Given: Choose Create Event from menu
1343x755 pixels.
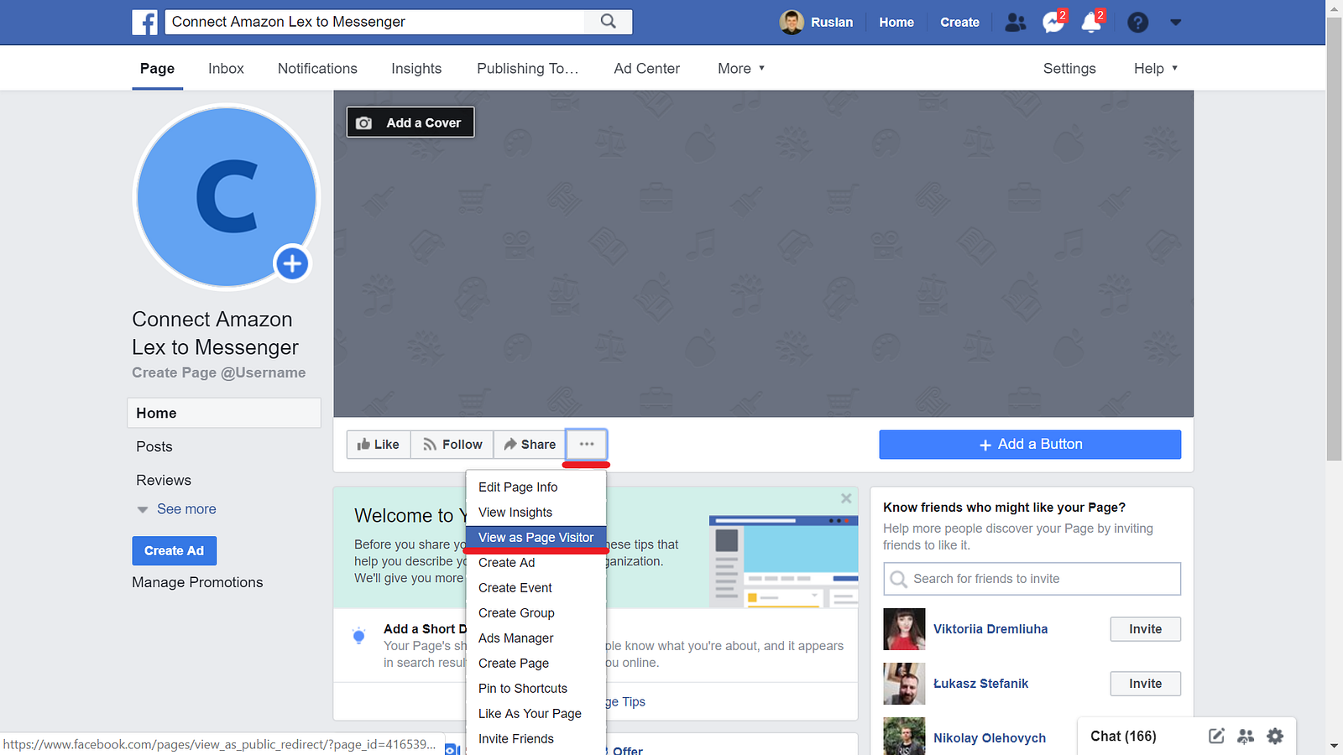Looking at the screenshot, I should (x=536, y=588).
